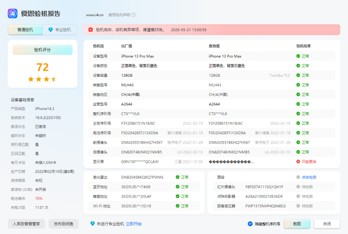Click the infrared camera serial F8P2074111SQ1QH1F
The height and width of the screenshot is (234, 348).
(x=264, y=187)
